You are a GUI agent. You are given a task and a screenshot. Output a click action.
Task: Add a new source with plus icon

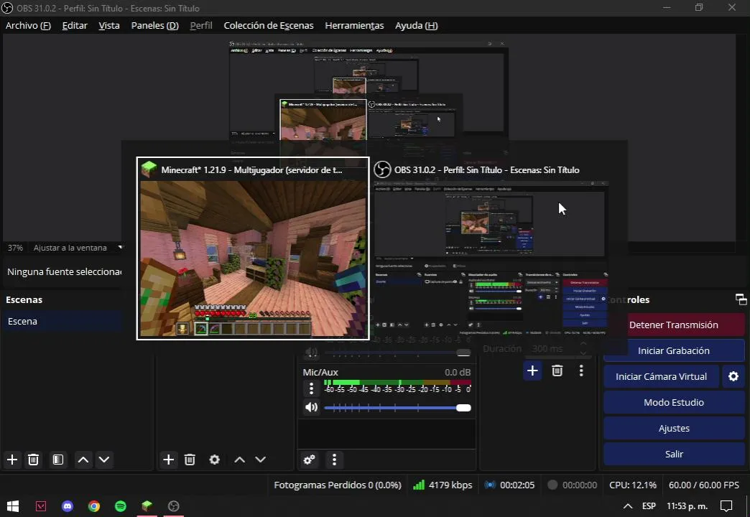(168, 460)
